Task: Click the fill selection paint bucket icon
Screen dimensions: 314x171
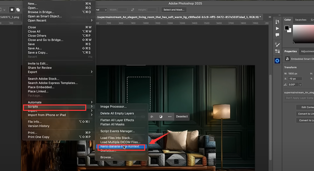Action: (x=152, y=116)
